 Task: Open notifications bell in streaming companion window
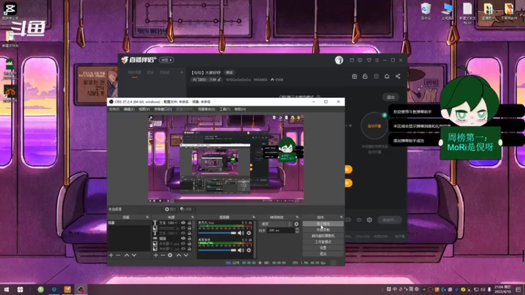[x=387, y=76]
